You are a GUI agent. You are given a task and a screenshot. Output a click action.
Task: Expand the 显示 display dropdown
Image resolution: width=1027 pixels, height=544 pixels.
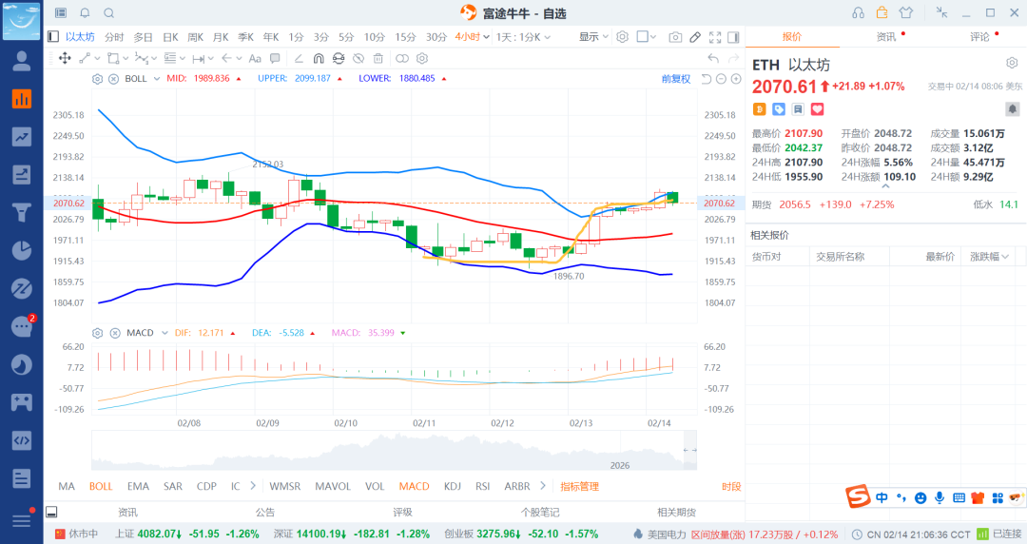pyautogui.click(x=594, y=37)
